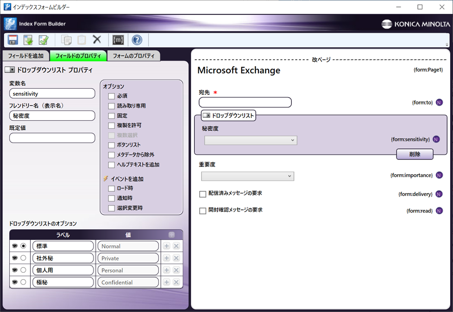Viewport: 453px width, 312px height.
Task: Click the toolbar overflow arrow at right end
Action: [447, 45]
